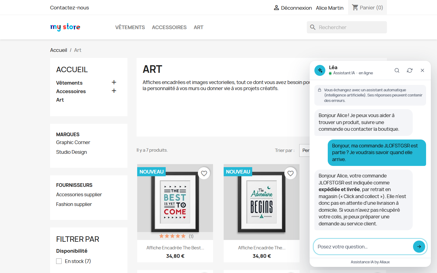Screen dimensions: 437x273
Task: Click the user account icon beside Déconnexion
Action: [x=276, y=8]
